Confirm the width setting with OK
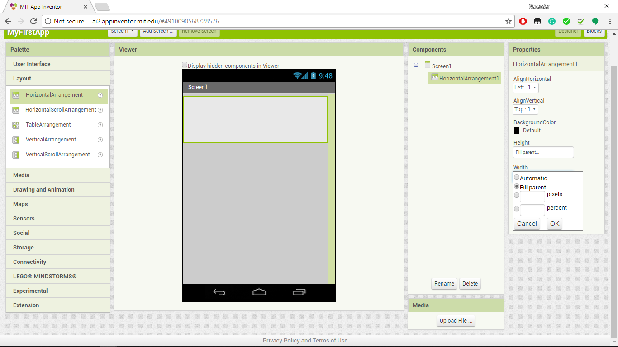Image resolution: width=618 pixels, height=347 pixels. 555,224
